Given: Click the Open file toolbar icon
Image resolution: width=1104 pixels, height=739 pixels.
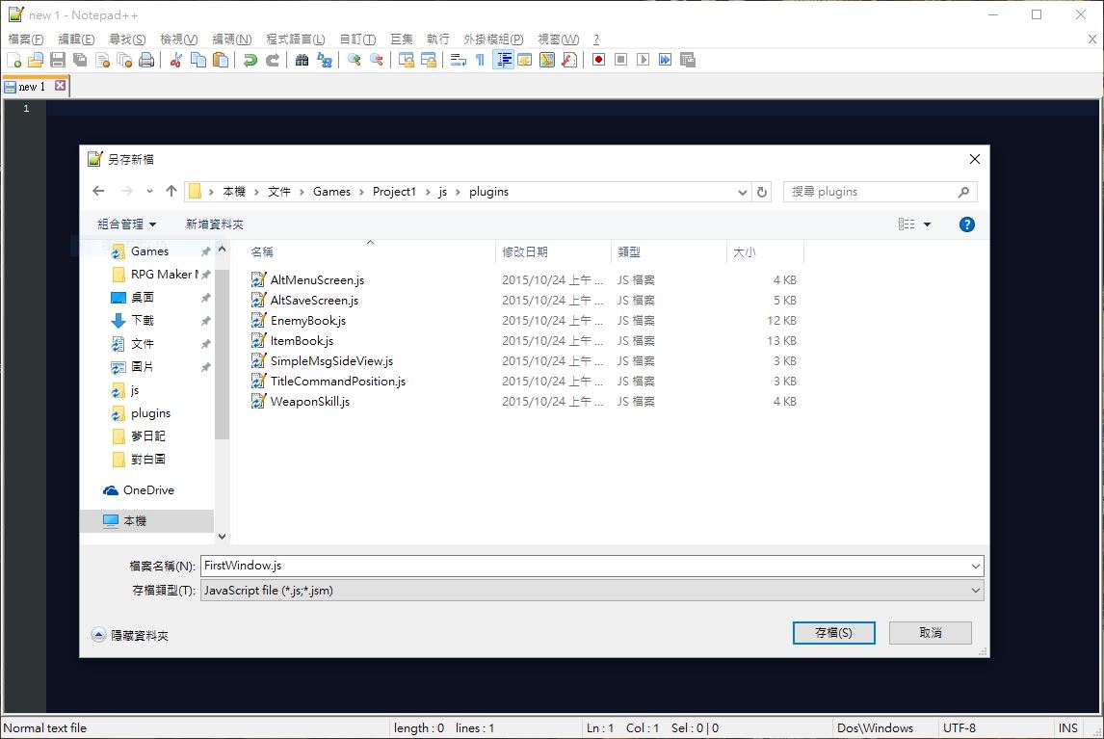Looking at the screenshot, I should pyautogui.click(x=36, y=60).
